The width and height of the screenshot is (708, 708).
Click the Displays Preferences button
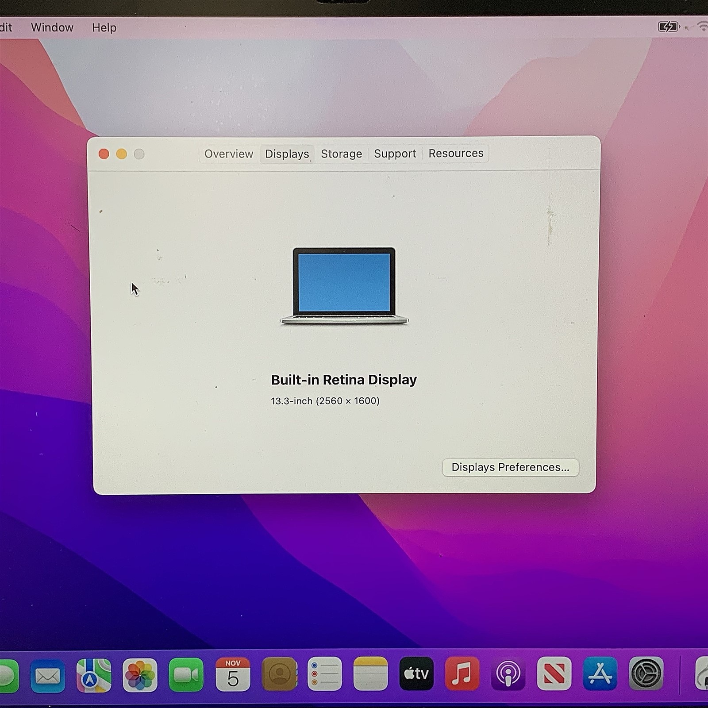510,467
